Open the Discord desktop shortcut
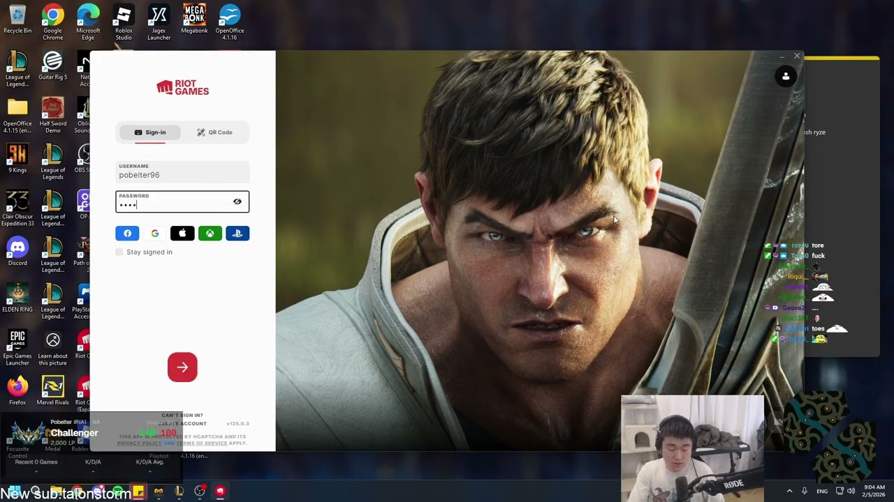This screenshot has width=894, height=502. pyautogui.click(x=17, y=252)
